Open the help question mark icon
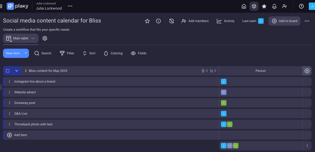Viewport: 315px width, 152px height. click(301, 6)
